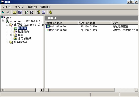Click the 地址池 folder icon
Viewport: 139px width, 97px height.
15,28
